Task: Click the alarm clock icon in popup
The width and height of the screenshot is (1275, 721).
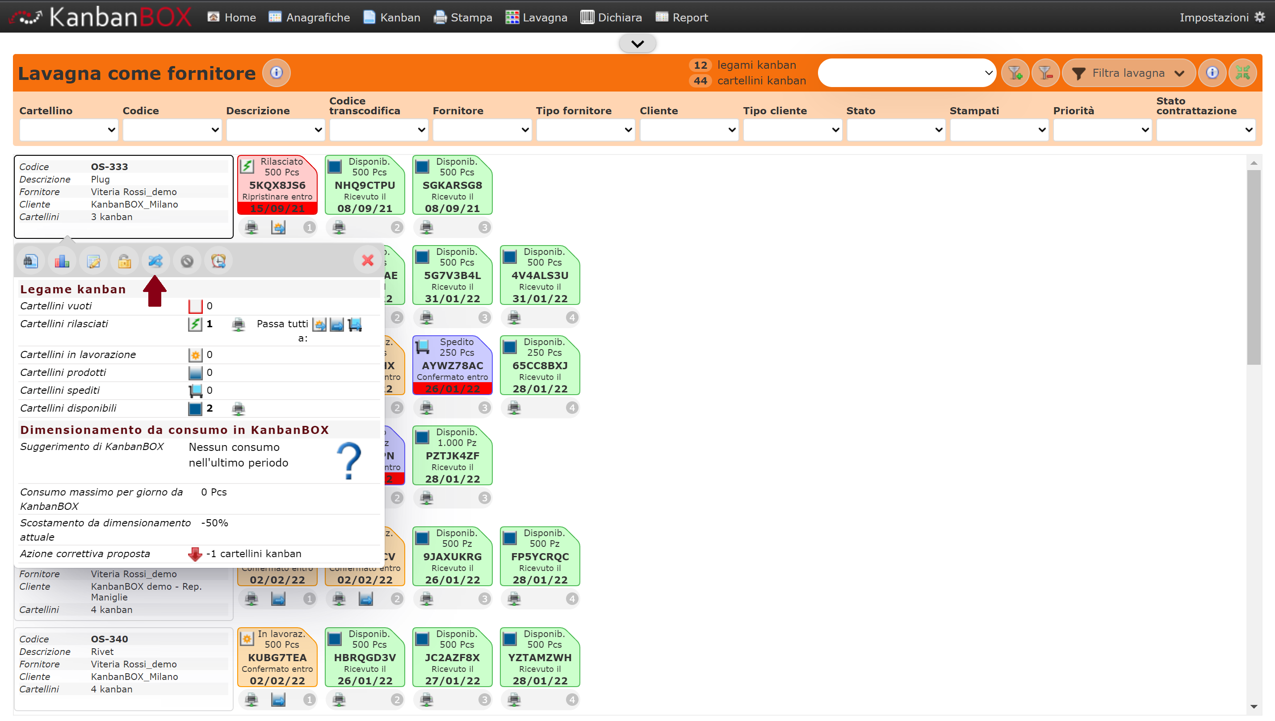Action: pyautogui.click(x=218, y=260)
